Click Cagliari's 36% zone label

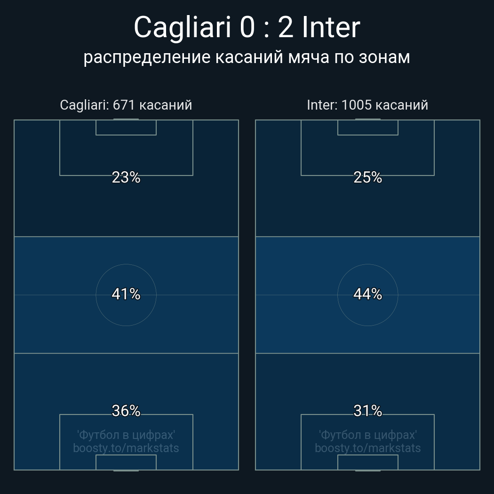(x=126, y=411)
